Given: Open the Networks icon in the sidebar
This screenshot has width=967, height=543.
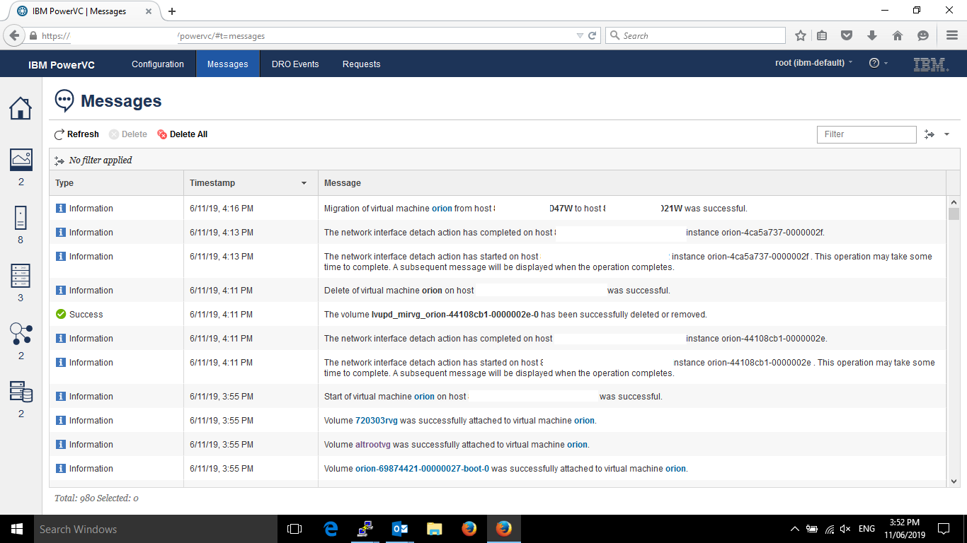Looking at the screenshot, I should (x=21, y=333).
